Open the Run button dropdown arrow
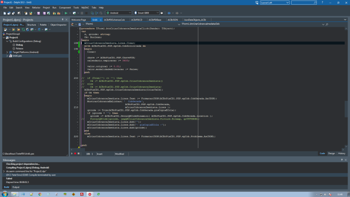350x197 pixels. [x=70, y=13]
